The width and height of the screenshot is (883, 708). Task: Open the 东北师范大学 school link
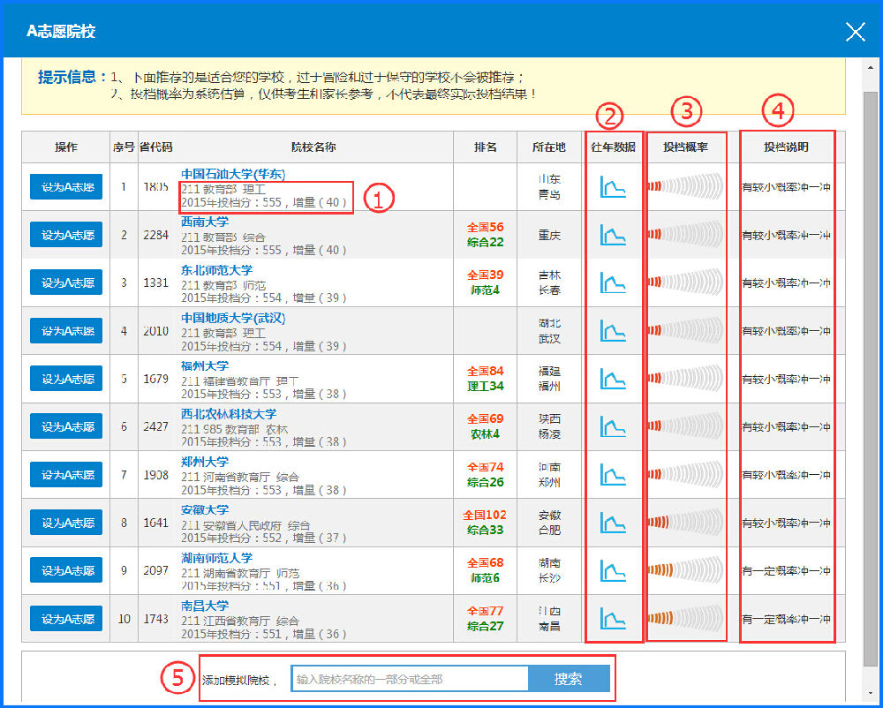[216, 269]
